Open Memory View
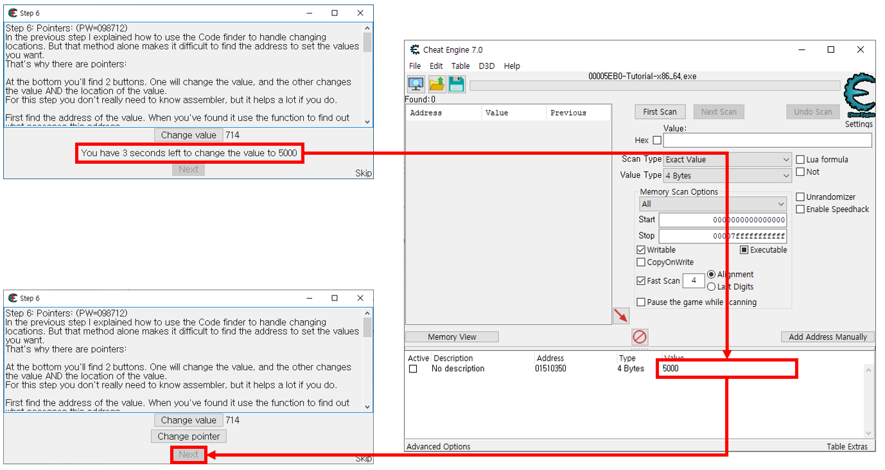Image resolution: width=885 pixels, height=470 pixels. 452,337
